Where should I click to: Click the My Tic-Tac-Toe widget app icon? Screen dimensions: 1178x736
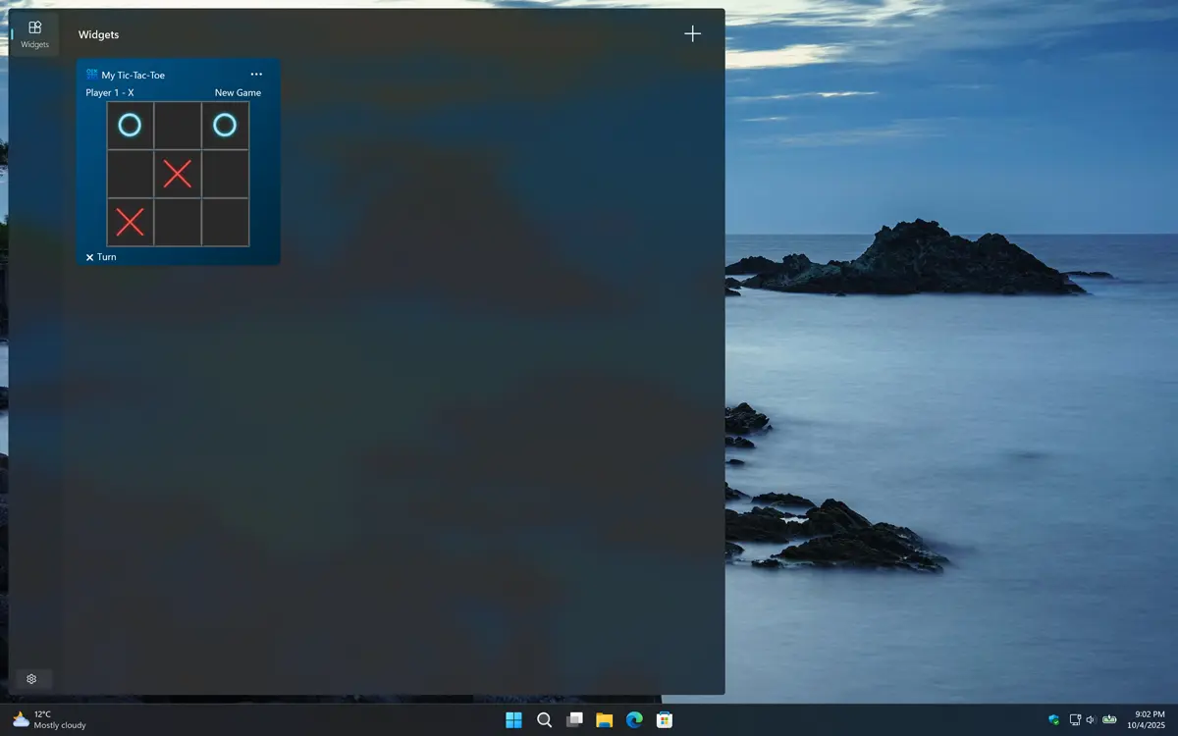click(92, 75)
